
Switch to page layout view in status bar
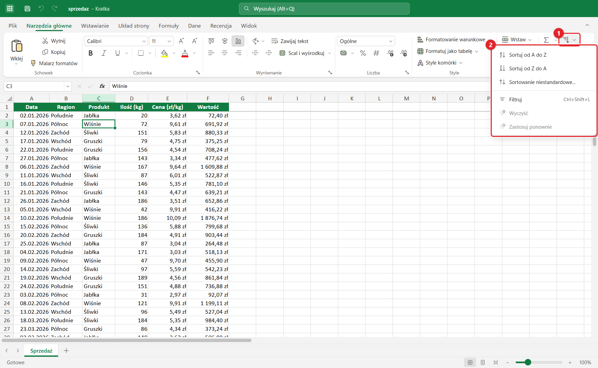coord(483,363)
